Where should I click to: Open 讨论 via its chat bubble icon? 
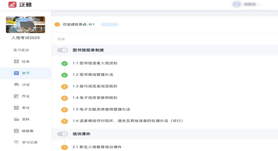16,85
